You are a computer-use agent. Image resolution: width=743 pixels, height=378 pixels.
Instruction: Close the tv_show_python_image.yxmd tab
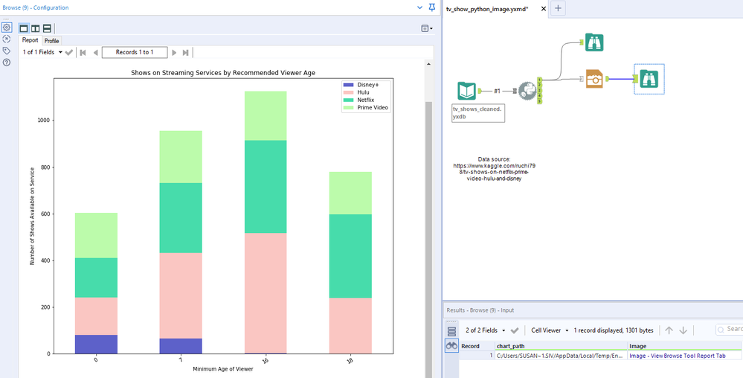tap(543, 8)
